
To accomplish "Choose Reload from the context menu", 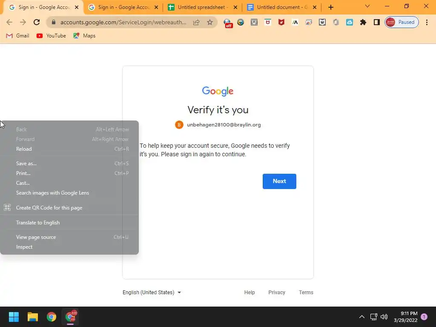I will click(x=69, y=149).
